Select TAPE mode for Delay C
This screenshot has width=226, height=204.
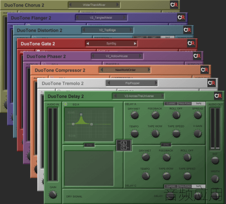pyautogui.click(x=198, y=186)
